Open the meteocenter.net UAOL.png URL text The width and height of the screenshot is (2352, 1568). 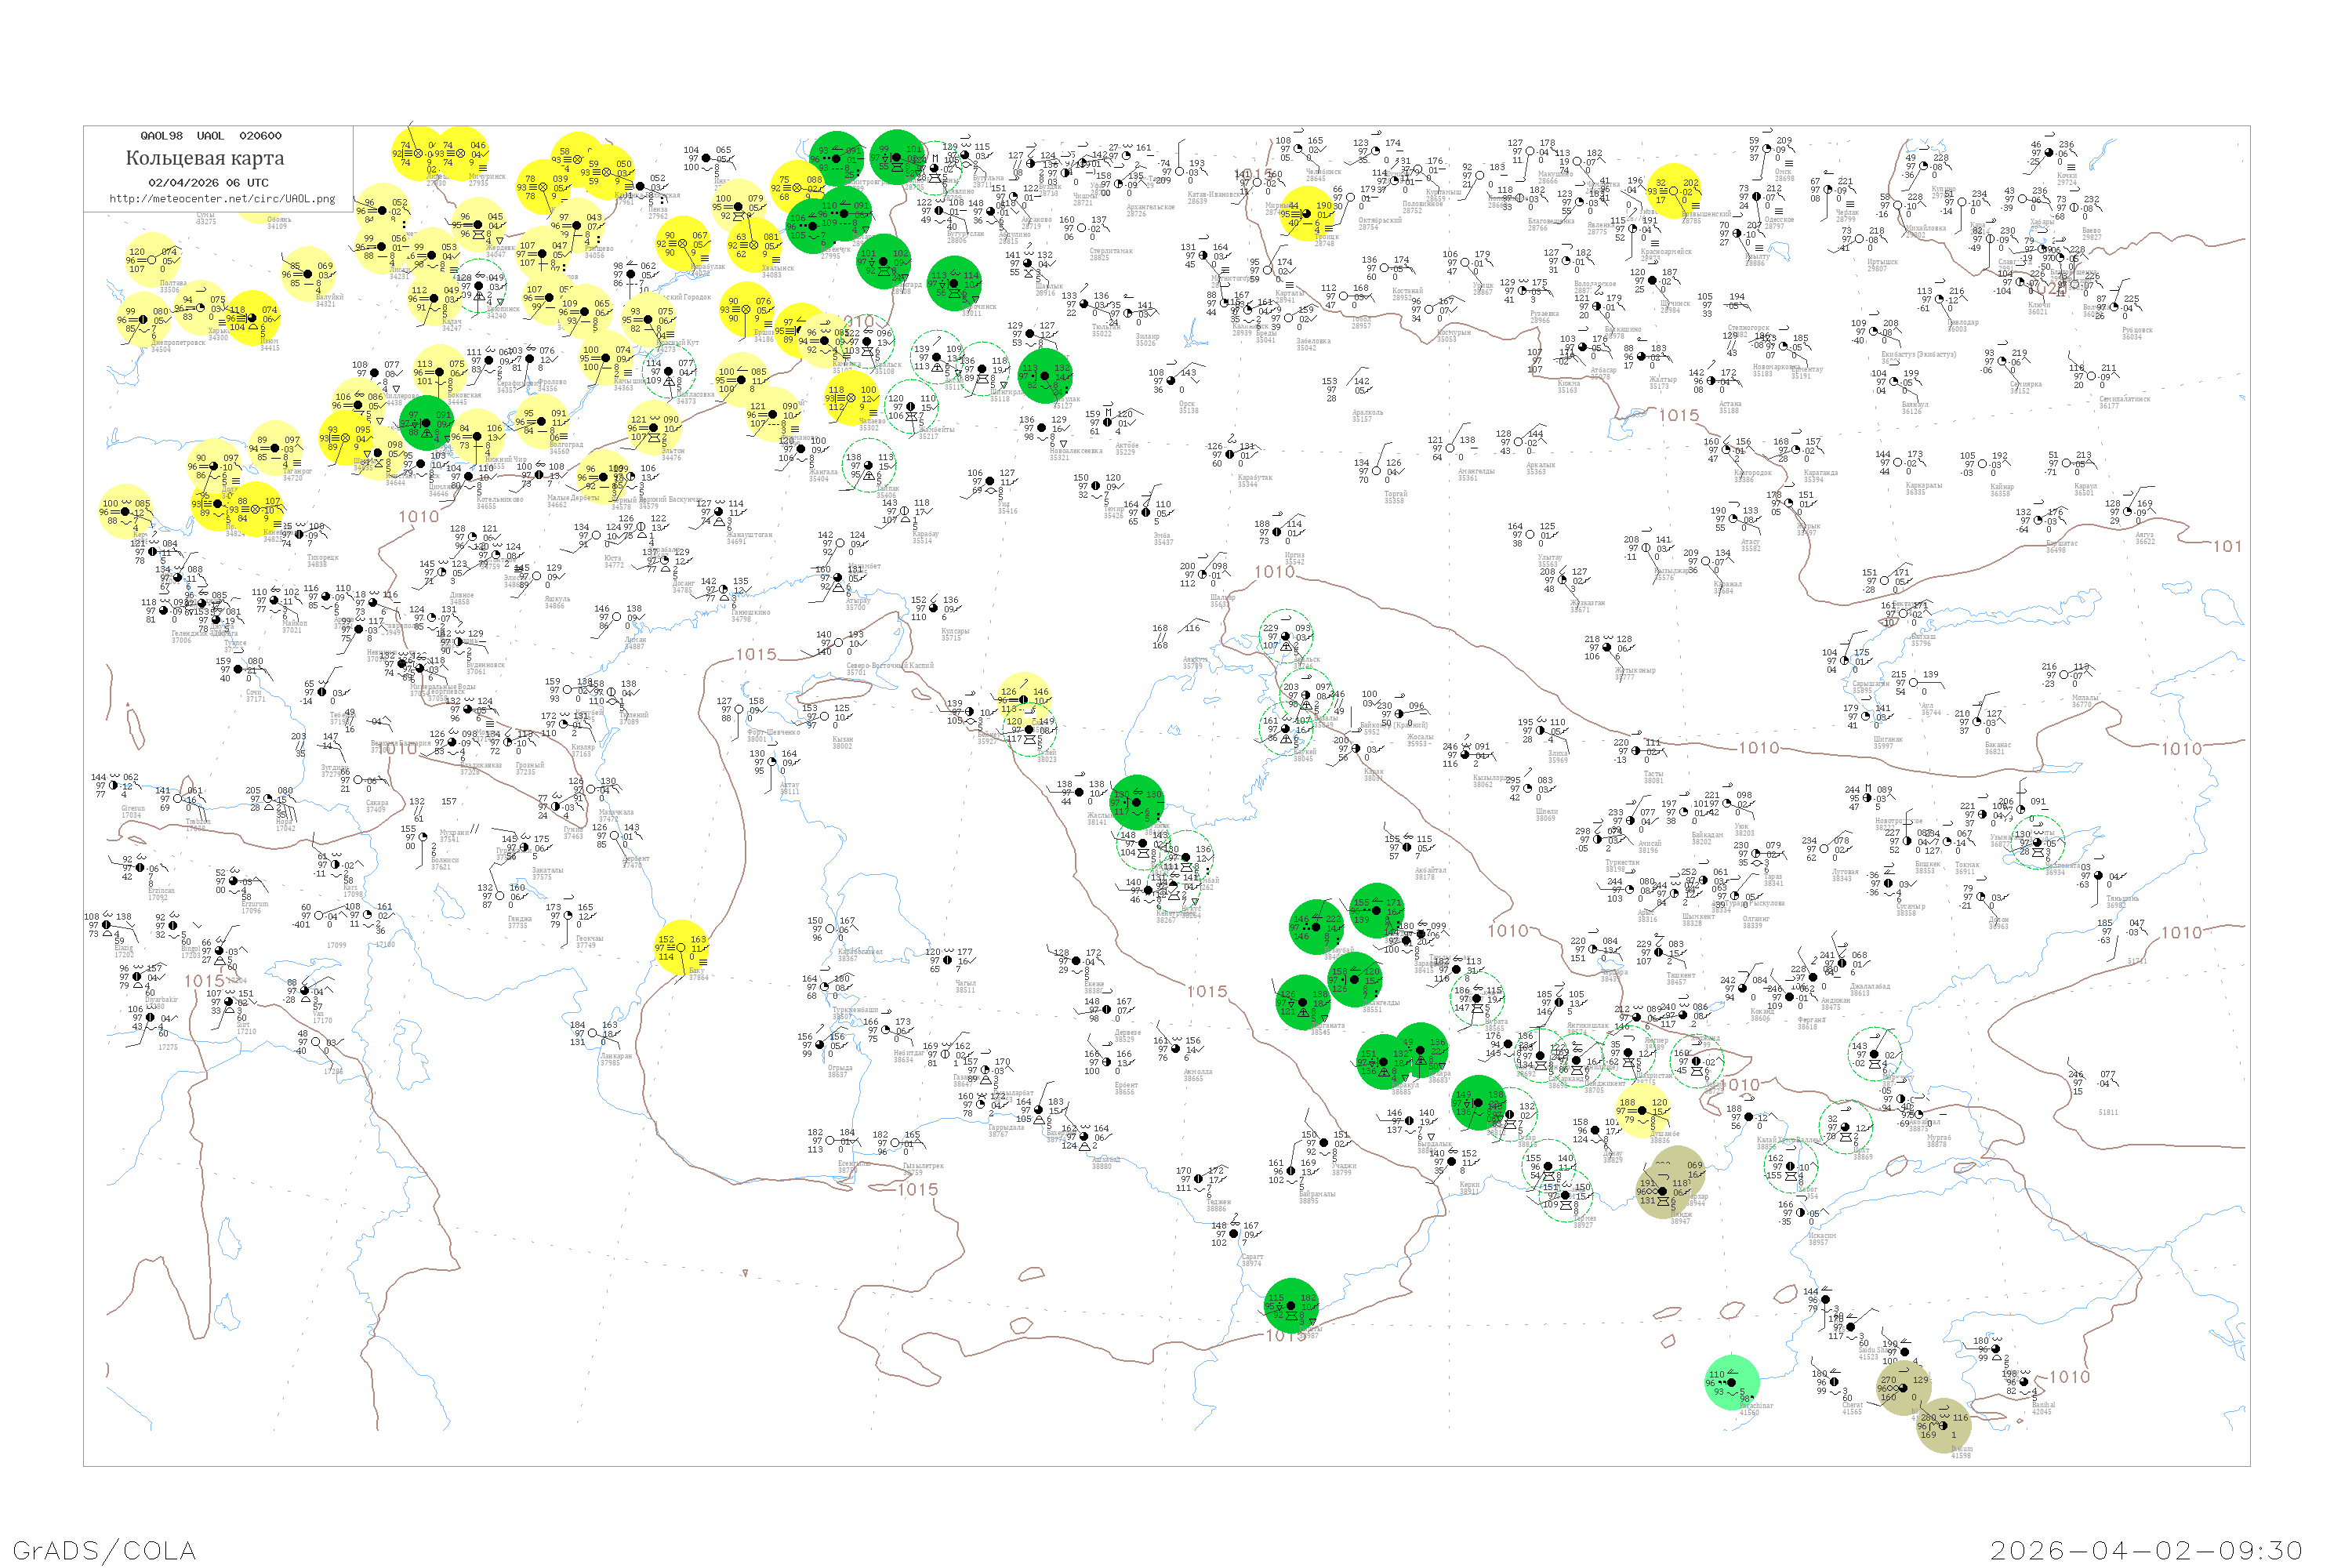222,199
